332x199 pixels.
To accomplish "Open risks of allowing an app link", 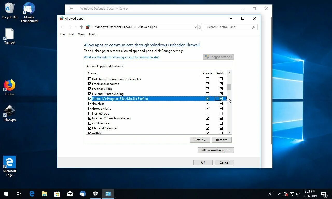I will pyautogui.click(x=121, y=57).
